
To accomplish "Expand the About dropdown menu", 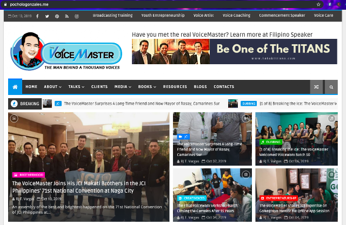I will pyautogui.click(x=52, y=87).
